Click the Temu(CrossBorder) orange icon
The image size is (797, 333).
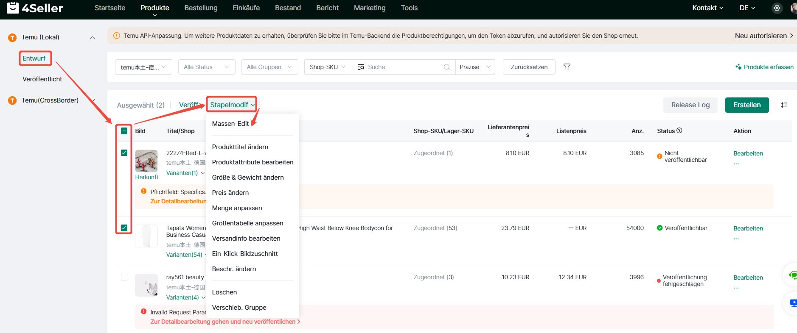click(x=12, y=100)
